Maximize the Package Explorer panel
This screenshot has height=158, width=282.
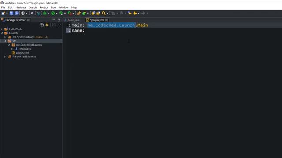pyautogui.click(x=59, y=20)
